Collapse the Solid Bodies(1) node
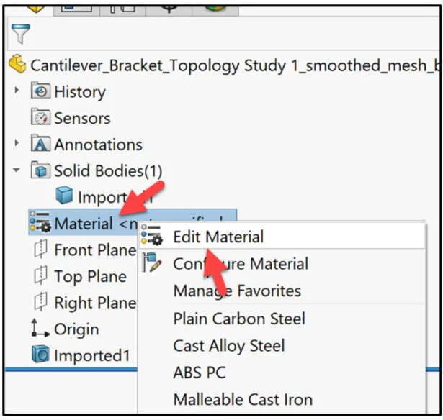This screenshot has height=420, width=443. [x=17, y=171]
